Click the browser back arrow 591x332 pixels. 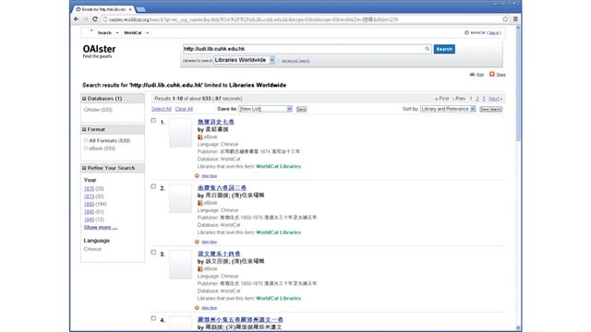[x=77, y=18]
